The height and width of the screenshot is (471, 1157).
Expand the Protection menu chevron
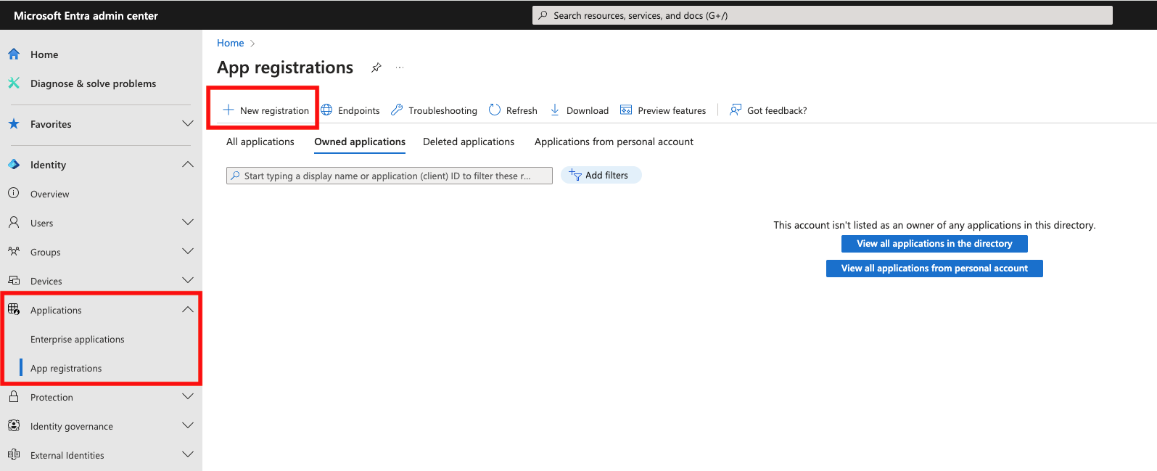188,396
